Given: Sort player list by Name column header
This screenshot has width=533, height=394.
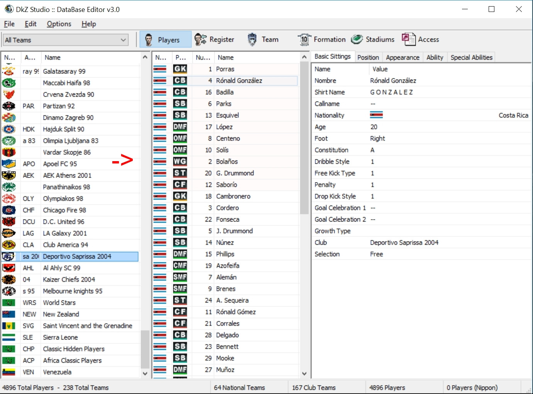Looking at the screenshot, I should point(257,57).
